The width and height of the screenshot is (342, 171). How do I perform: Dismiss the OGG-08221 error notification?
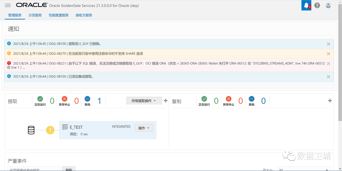click(x=328, y=64)
